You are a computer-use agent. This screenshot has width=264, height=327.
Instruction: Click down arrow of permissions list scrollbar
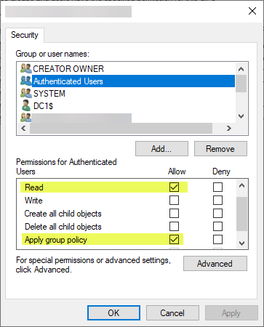click(241, 243)
